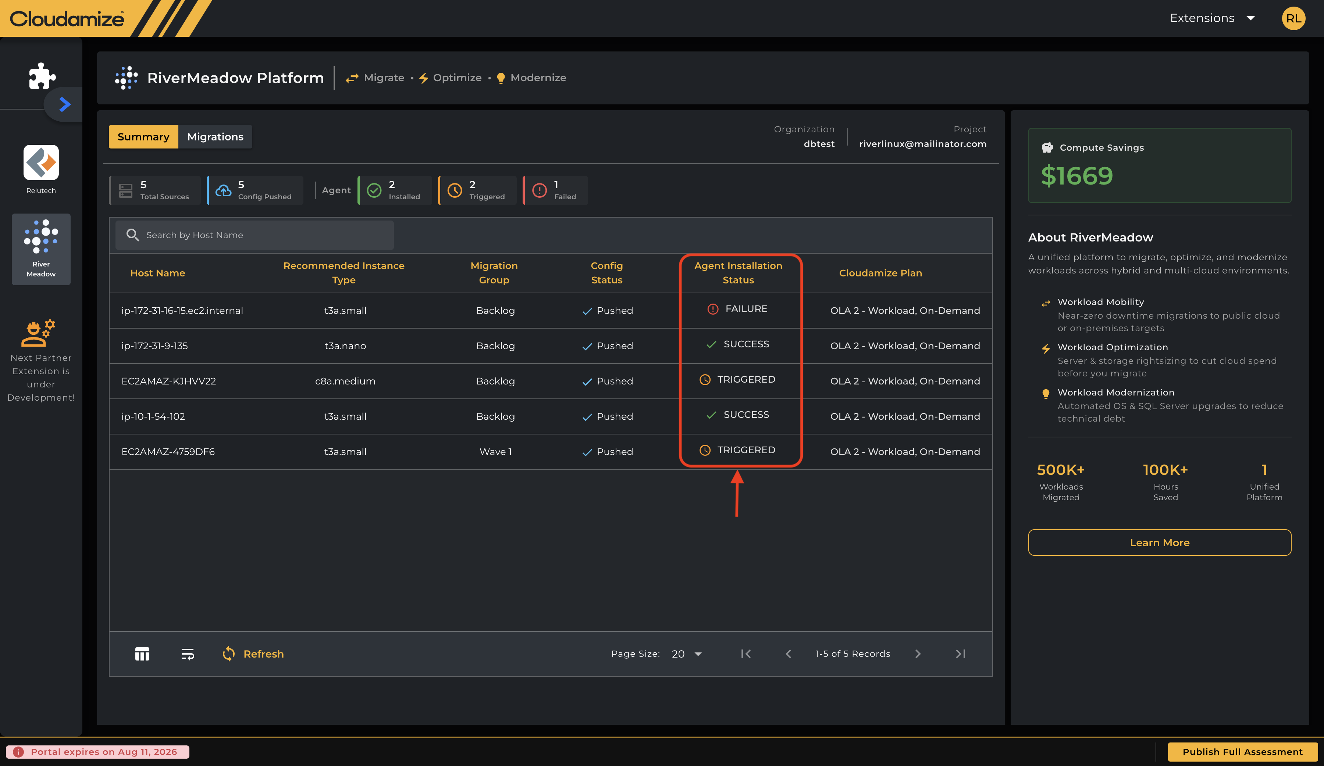Click the Next Partner Extension worker icon
Viewport: 1324px width, 766px height.
[38, 333]
